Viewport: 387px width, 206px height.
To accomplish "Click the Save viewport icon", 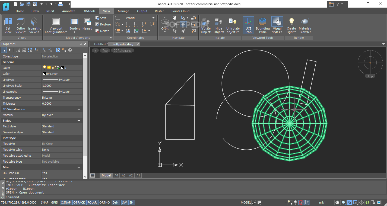I will point(97,18).
